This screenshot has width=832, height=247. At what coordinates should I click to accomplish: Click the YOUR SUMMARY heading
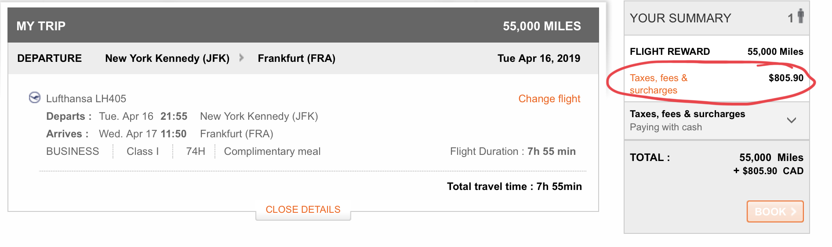pyautogui.click(x=680, y=18)
